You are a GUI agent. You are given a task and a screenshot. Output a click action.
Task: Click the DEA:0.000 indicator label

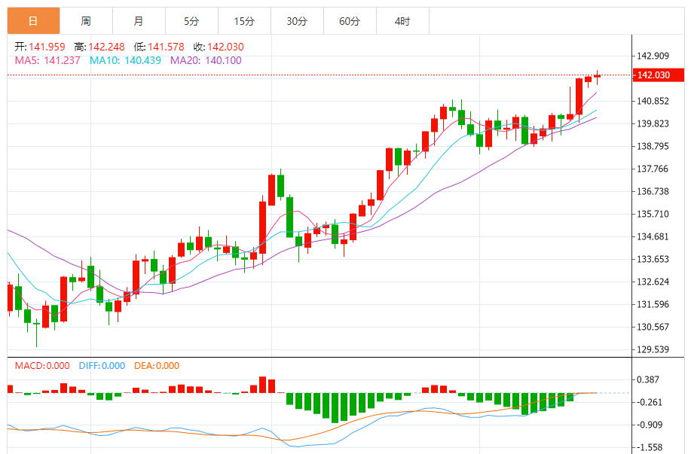point(157,365)
